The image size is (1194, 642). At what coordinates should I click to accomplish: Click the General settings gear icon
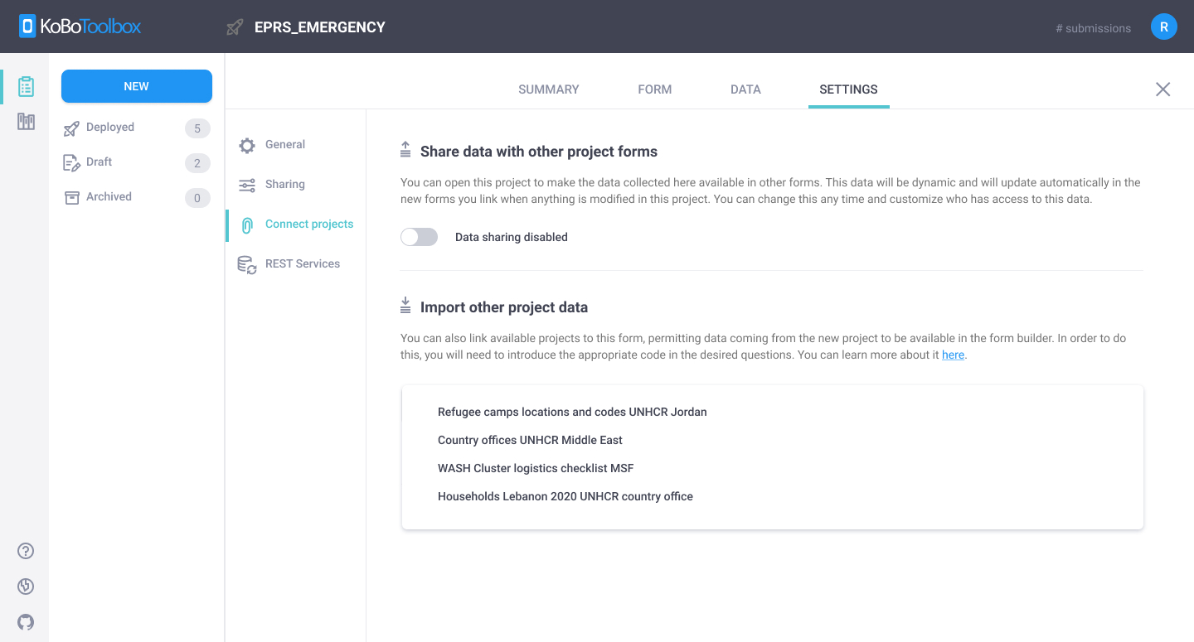click(246, 144)
